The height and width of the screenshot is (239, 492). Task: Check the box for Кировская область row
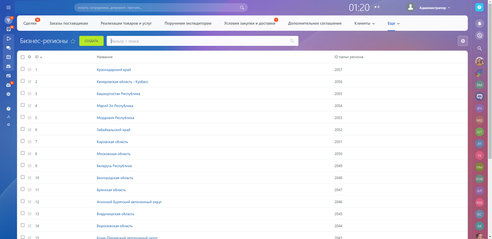tap(23, 141)
